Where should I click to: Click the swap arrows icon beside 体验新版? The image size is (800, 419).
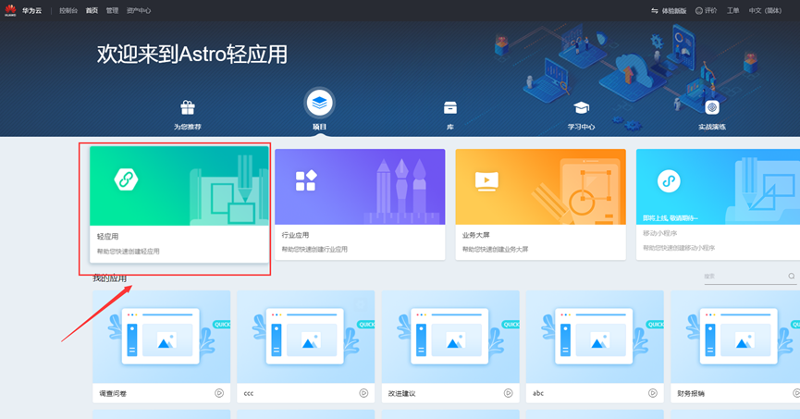click(655, 11)
